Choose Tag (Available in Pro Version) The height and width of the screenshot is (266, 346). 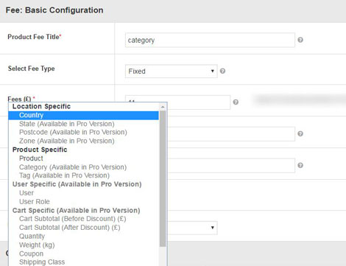(64, 175)
